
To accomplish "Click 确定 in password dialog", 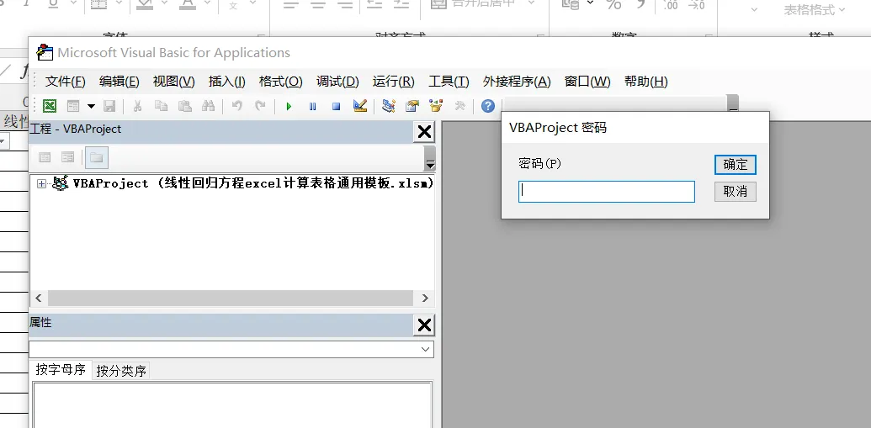I will click(736, 165).
